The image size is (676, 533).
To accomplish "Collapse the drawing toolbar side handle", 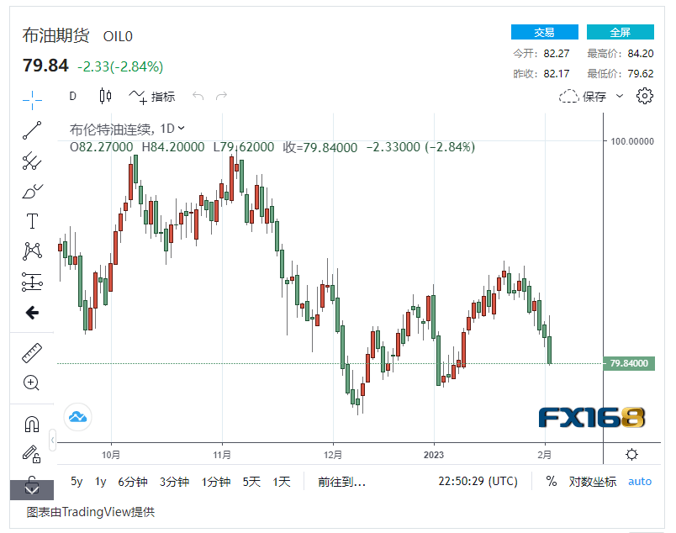I will click(53, 440).
